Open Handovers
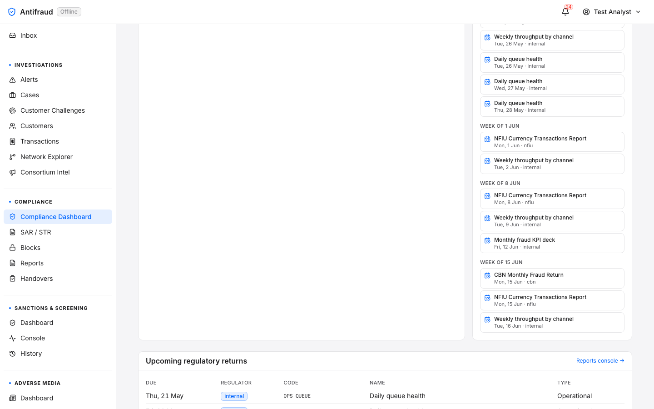This screenshot has width=654, height=409. [x=58, y=279]
